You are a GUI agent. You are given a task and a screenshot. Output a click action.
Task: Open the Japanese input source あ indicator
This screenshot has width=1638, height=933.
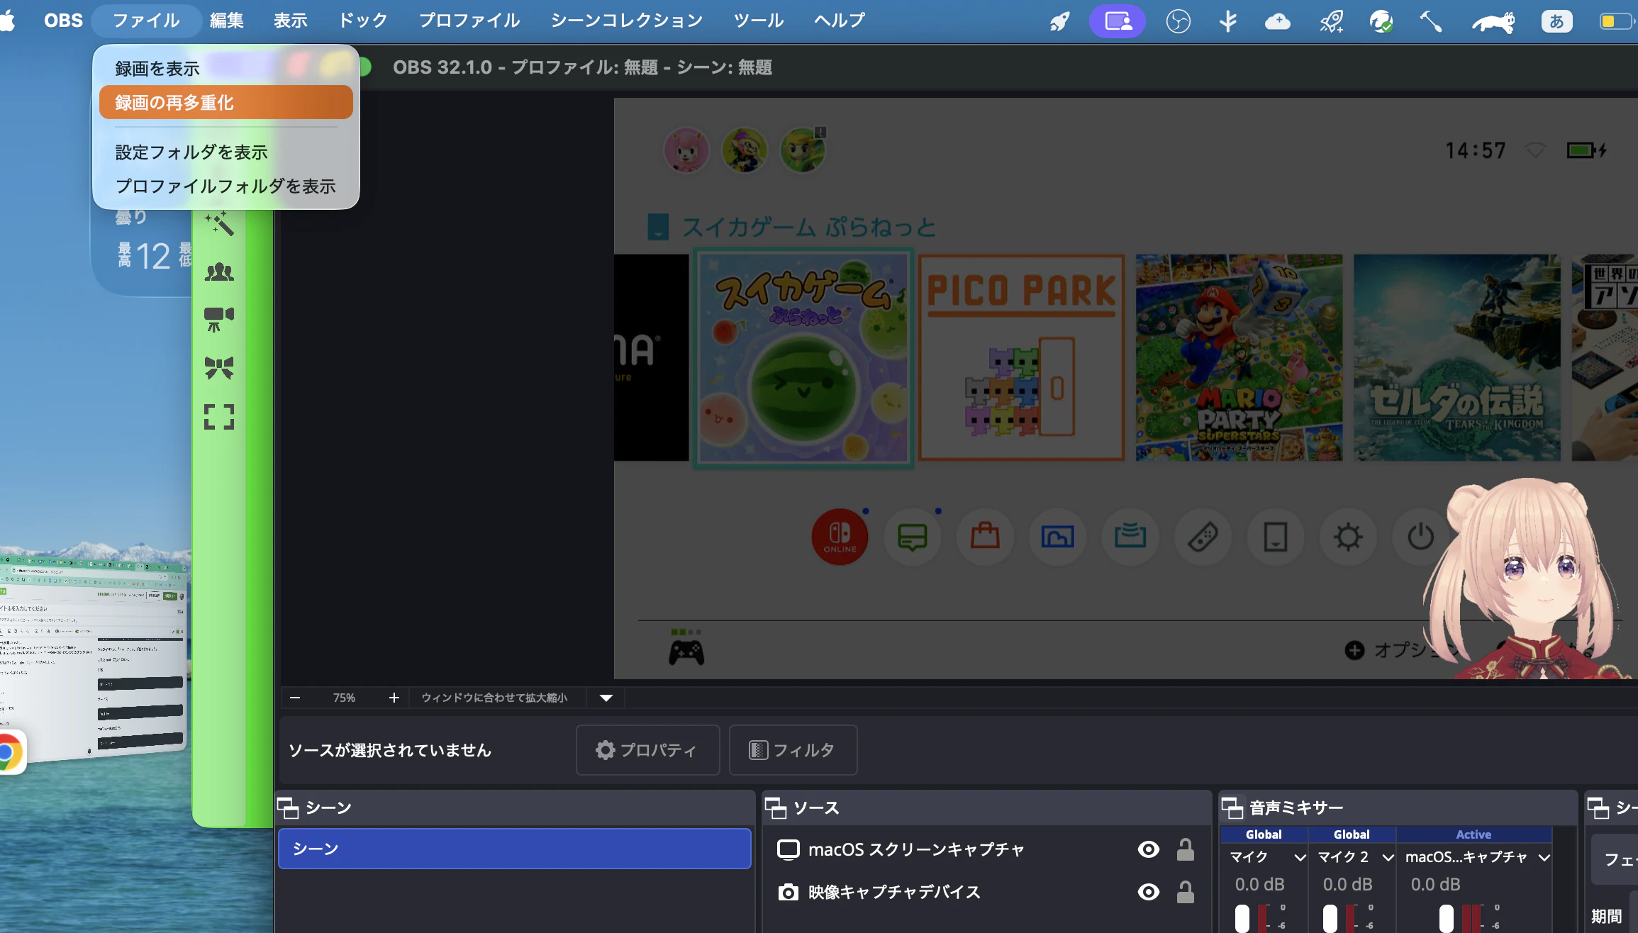(1556, 21)
